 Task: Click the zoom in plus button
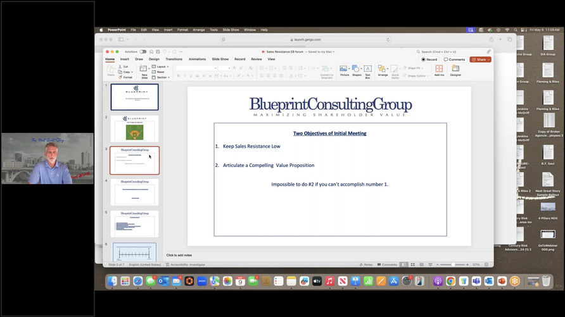[x=467, y=264]
